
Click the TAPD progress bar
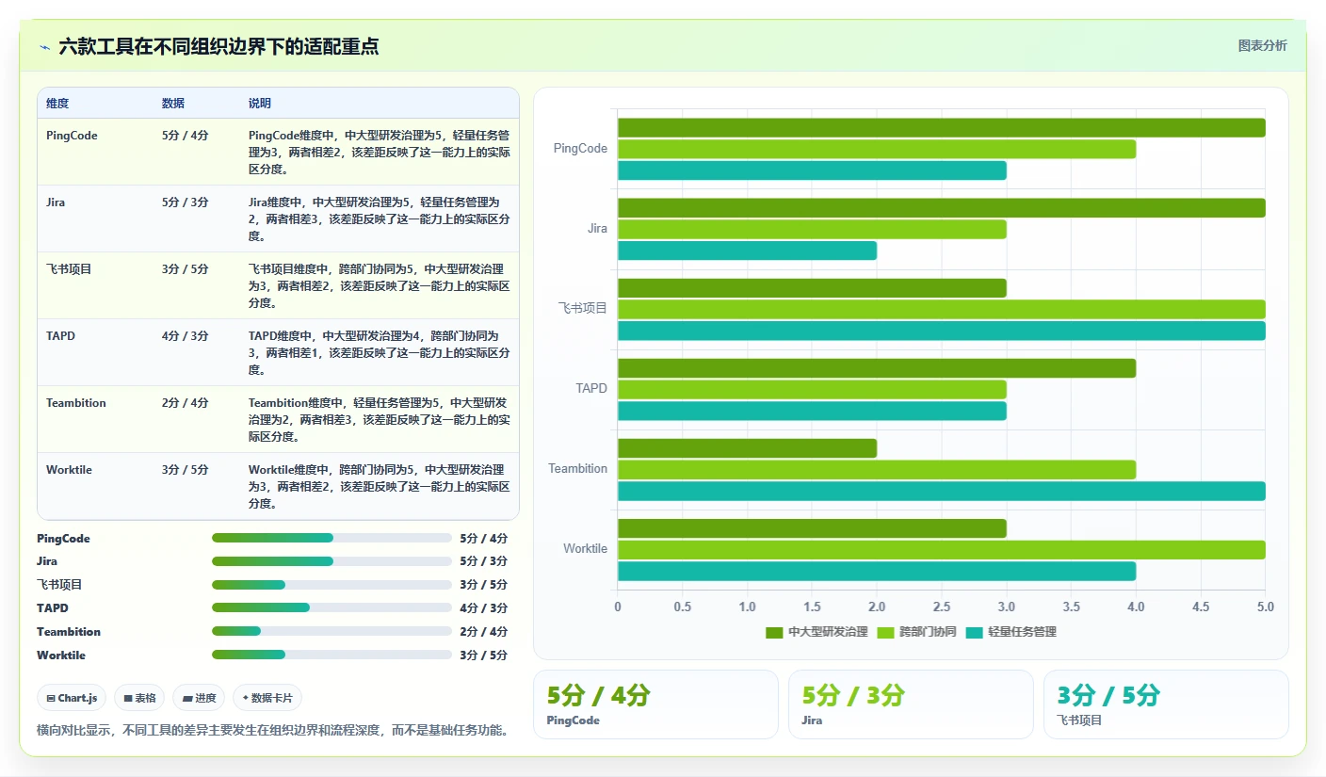pos(331,608)
